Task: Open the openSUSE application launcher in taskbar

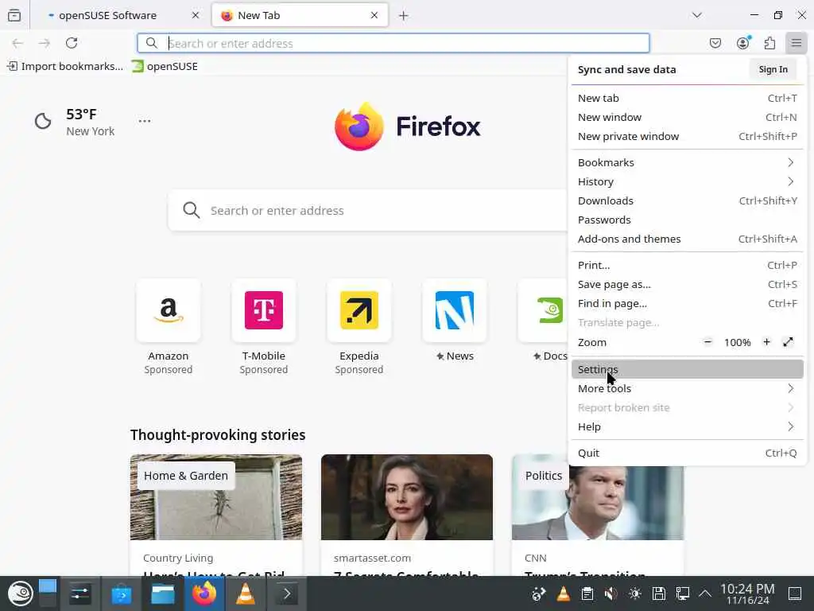Action: [x=20, y=593]
